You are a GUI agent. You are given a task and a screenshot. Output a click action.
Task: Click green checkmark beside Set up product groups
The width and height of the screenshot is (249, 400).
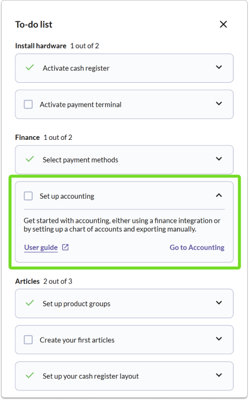(30, 303)
